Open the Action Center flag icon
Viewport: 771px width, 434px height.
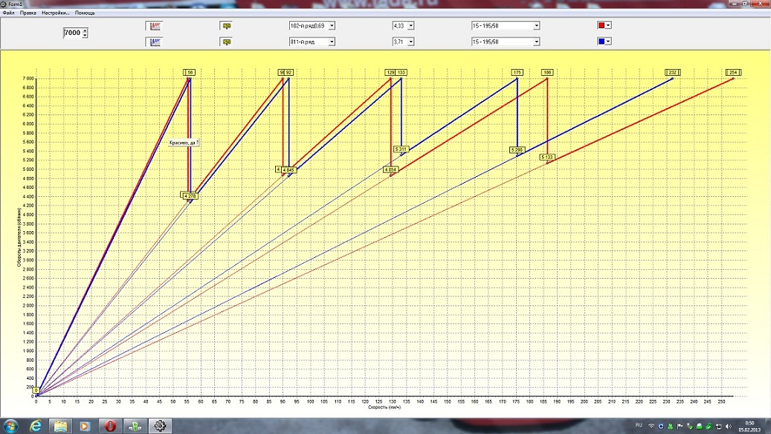point(680,426)
